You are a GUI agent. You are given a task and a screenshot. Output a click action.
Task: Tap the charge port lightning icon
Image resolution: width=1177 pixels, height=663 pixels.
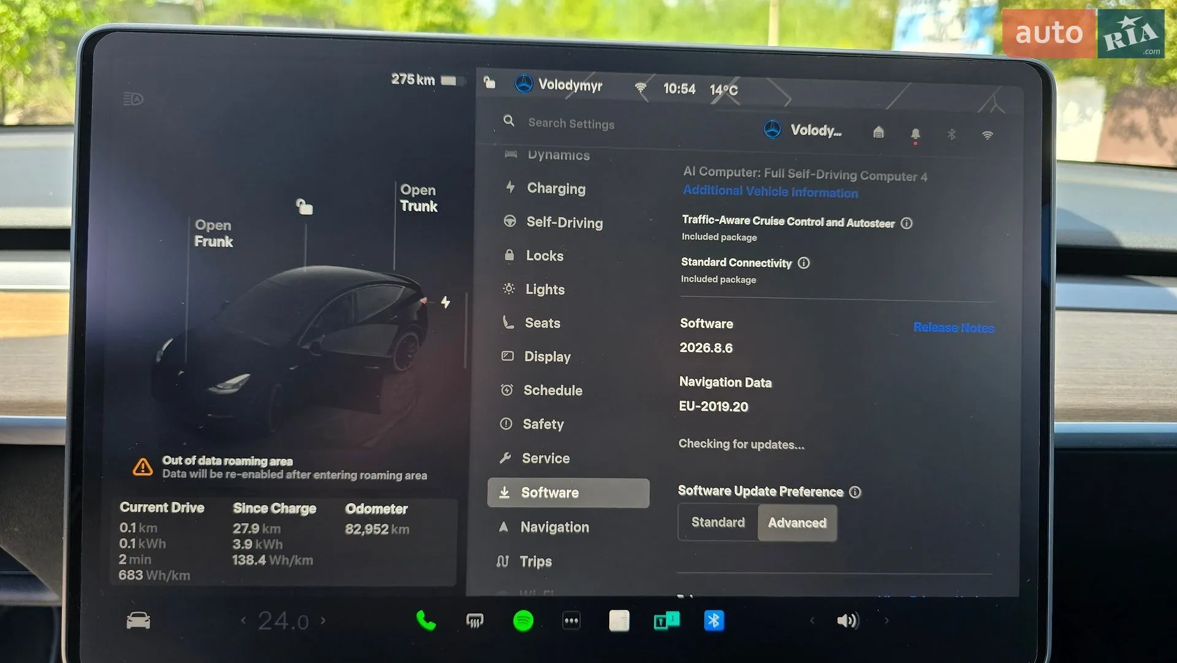click(446, 302)
